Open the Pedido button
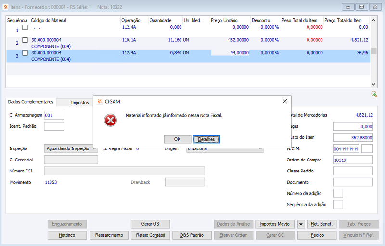The height and width of the screenshot is (246, 385). 317,235
